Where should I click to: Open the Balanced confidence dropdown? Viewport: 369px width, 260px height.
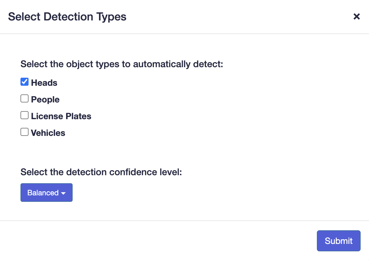click(47, 193)
